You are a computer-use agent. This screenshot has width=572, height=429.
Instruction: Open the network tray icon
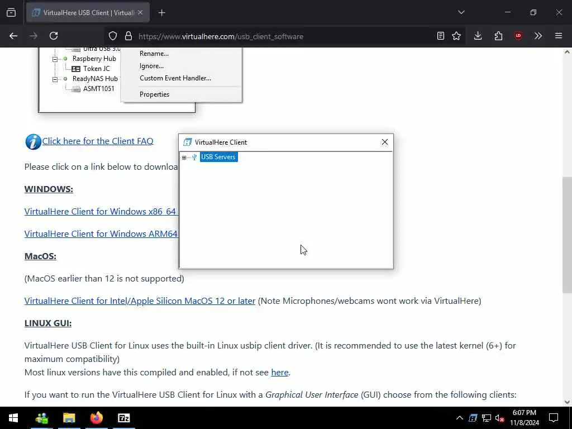point(487,418)
